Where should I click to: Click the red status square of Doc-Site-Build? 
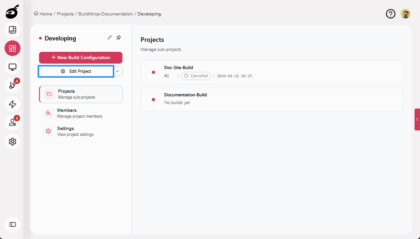pyautogui.click(x=153, y=72)
